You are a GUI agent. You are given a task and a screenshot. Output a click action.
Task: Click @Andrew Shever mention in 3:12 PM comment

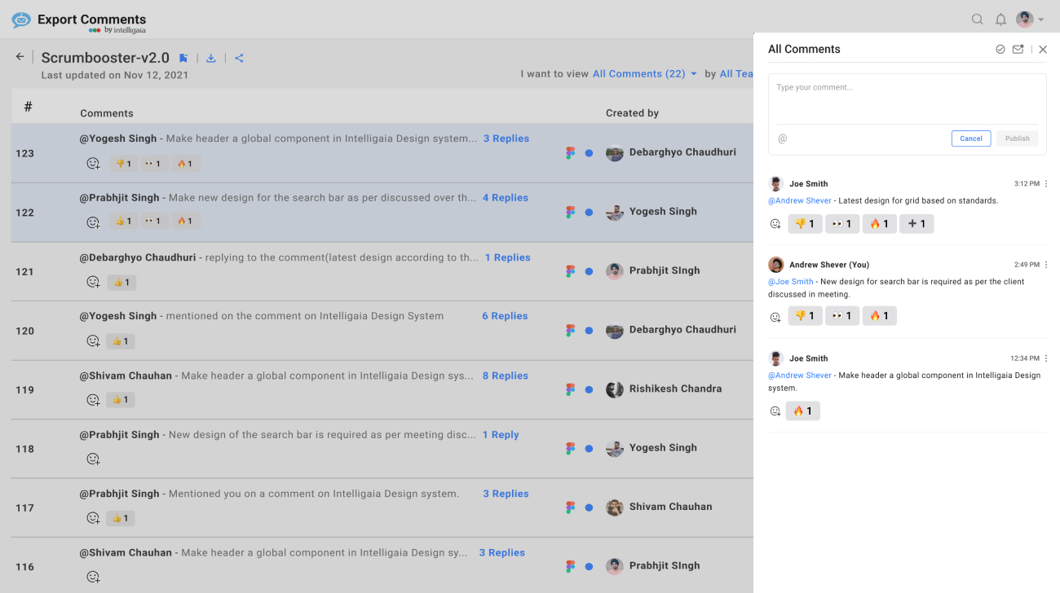coord(800,200)
